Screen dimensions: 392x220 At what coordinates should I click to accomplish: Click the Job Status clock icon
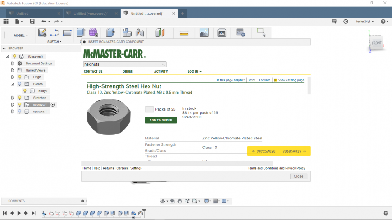pos(346,21)
